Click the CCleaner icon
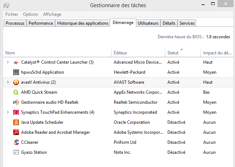This screenshot has width=235, height=167. point(16,142)
